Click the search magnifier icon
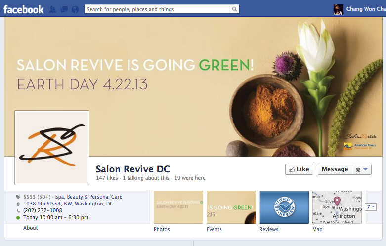 (x=234, y=9)
